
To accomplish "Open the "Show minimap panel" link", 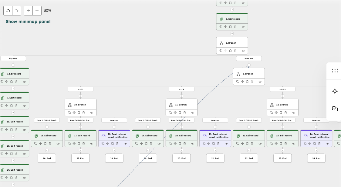I will click(x=28, y=22).
